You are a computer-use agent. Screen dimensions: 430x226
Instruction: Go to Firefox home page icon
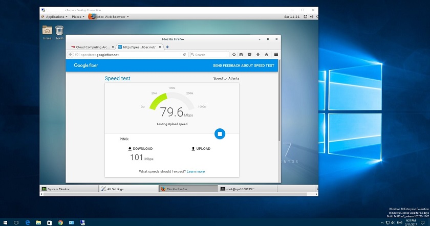266,54
